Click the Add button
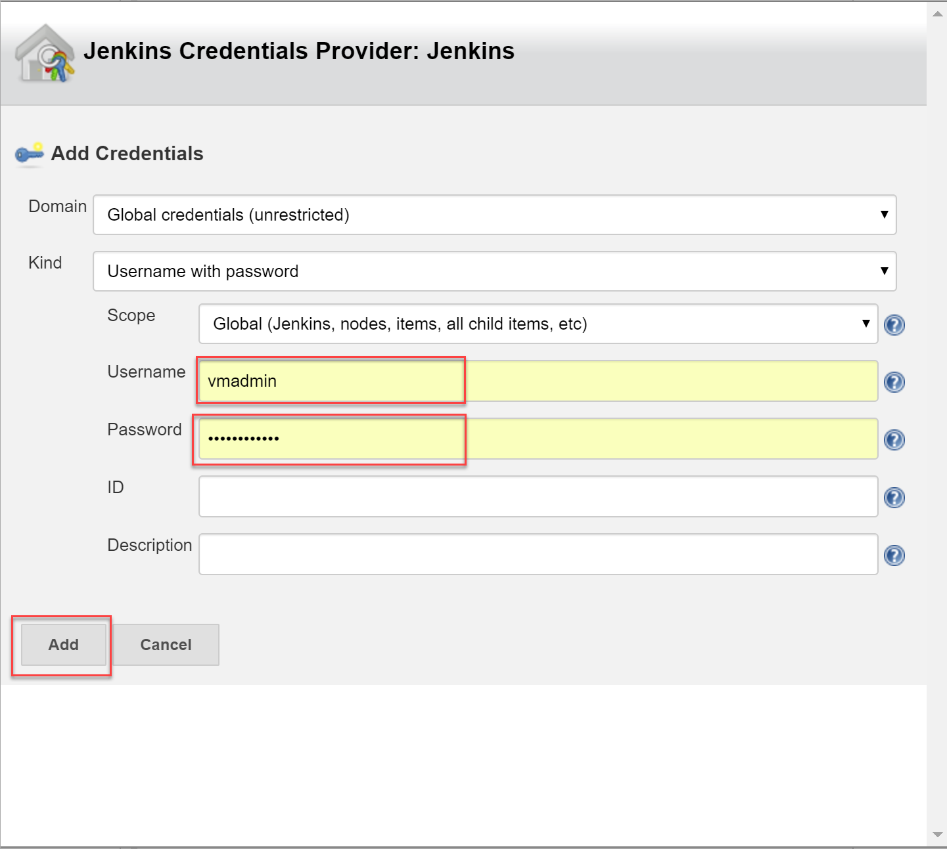Image resolution: width=947 pixels, height=849 pixels. [x=64, y=645]
